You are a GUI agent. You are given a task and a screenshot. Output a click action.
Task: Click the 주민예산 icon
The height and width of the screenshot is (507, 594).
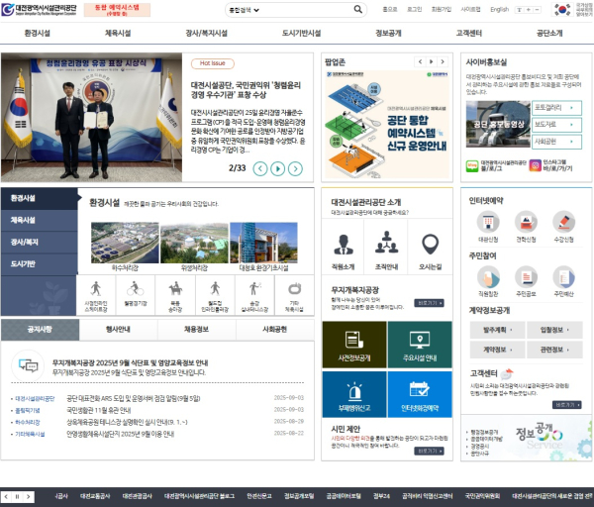click(x=563, y=277)
